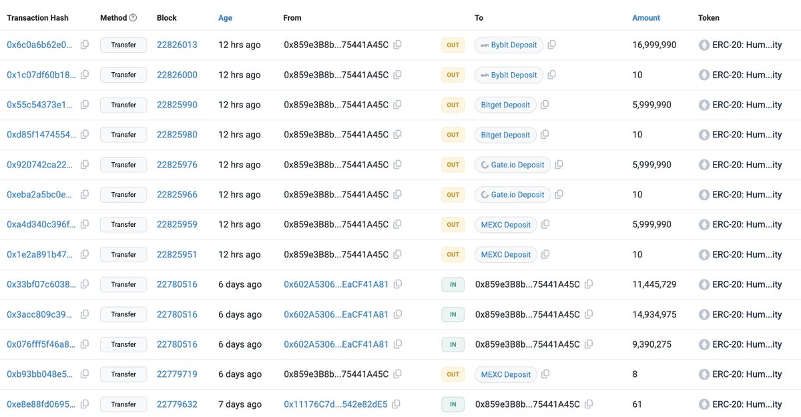The width and height of the screenshot is (801, 417).
Task: Click OUT badge in block 22826000 row
Action: tap(453, 75)
